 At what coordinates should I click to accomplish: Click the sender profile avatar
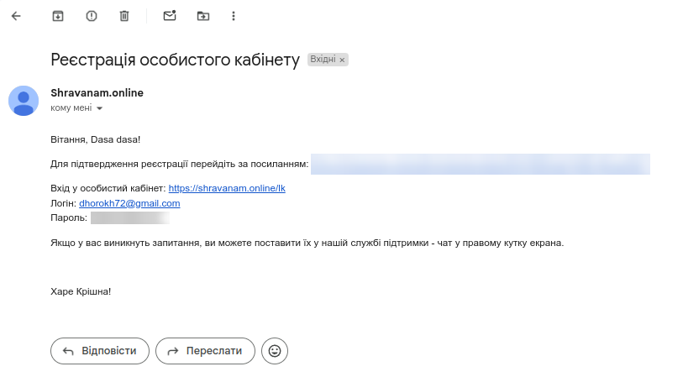click(x=24, y=101)
